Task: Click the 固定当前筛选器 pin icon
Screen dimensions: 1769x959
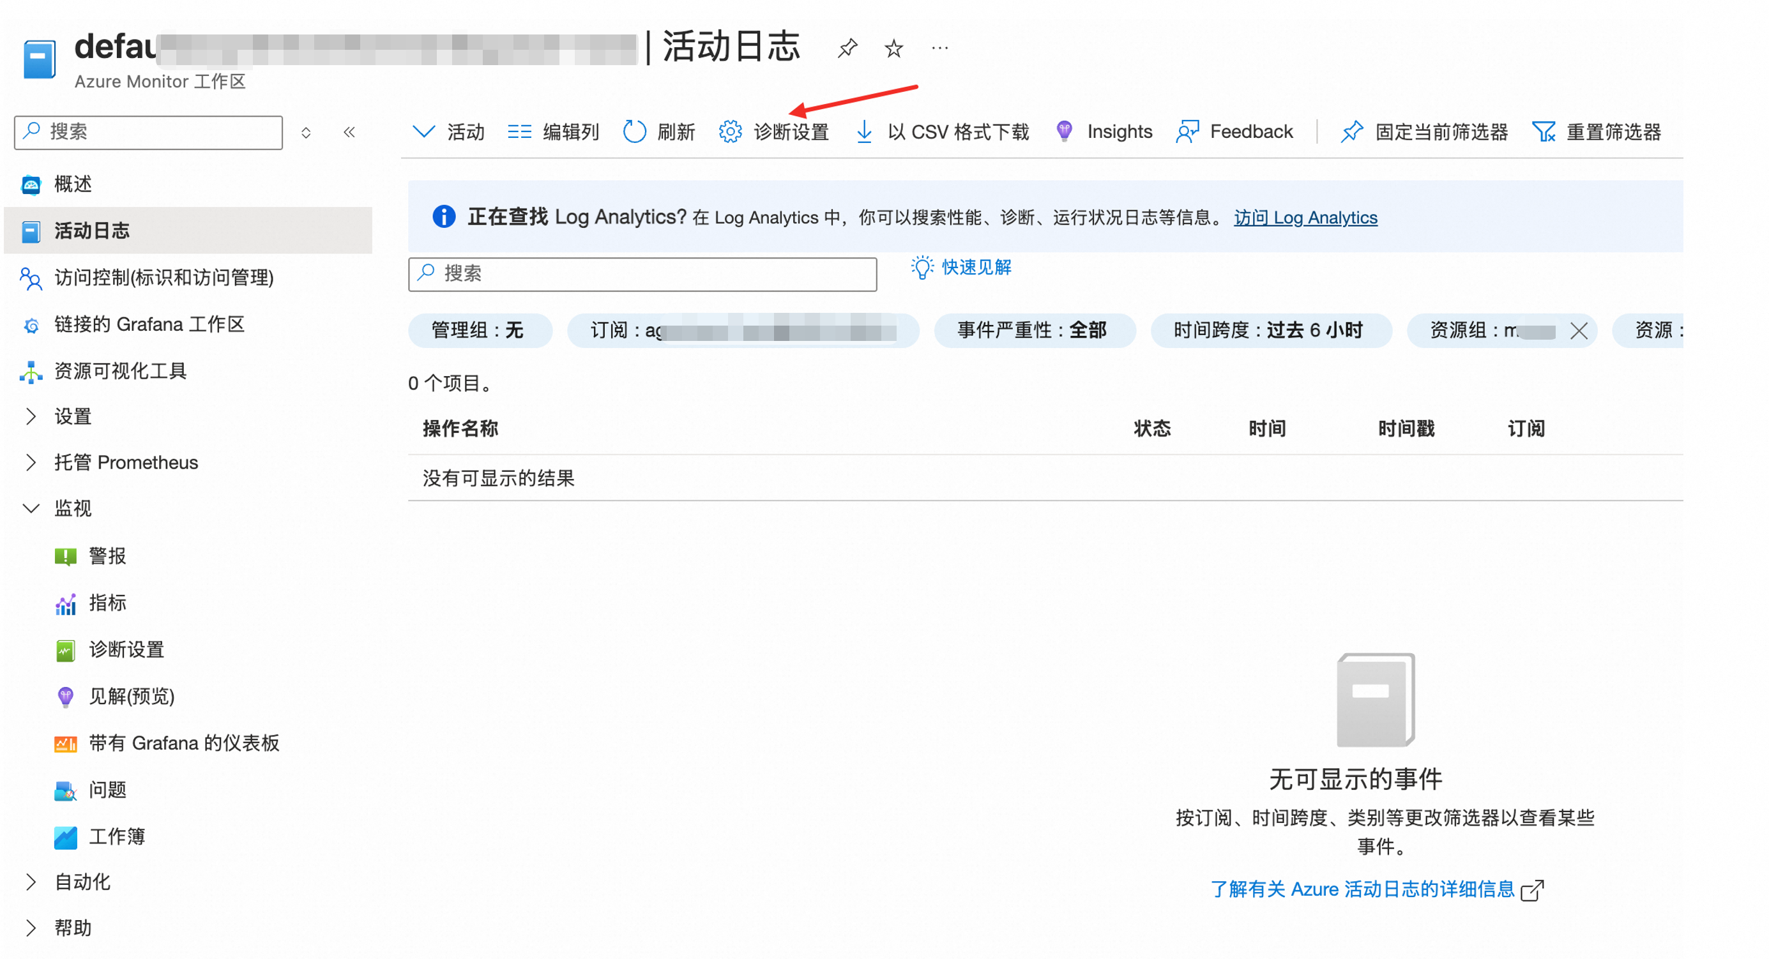Action: click(1351, 132)
